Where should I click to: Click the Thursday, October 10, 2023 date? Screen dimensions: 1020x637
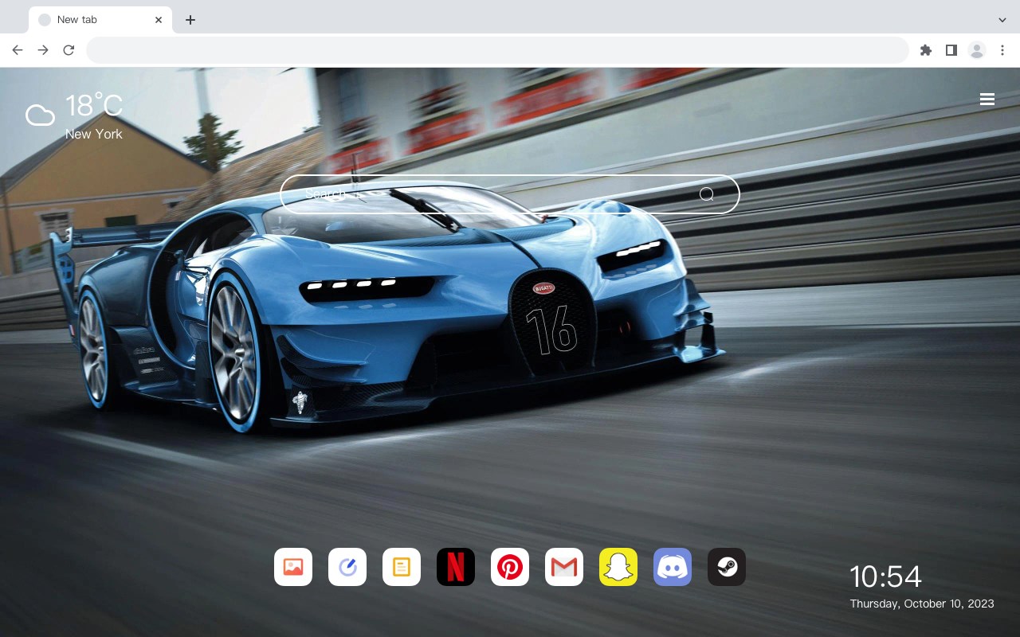click(922, 604)
